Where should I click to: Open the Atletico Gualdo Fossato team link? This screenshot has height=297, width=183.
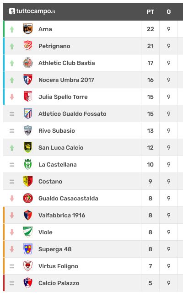point(72,113)
